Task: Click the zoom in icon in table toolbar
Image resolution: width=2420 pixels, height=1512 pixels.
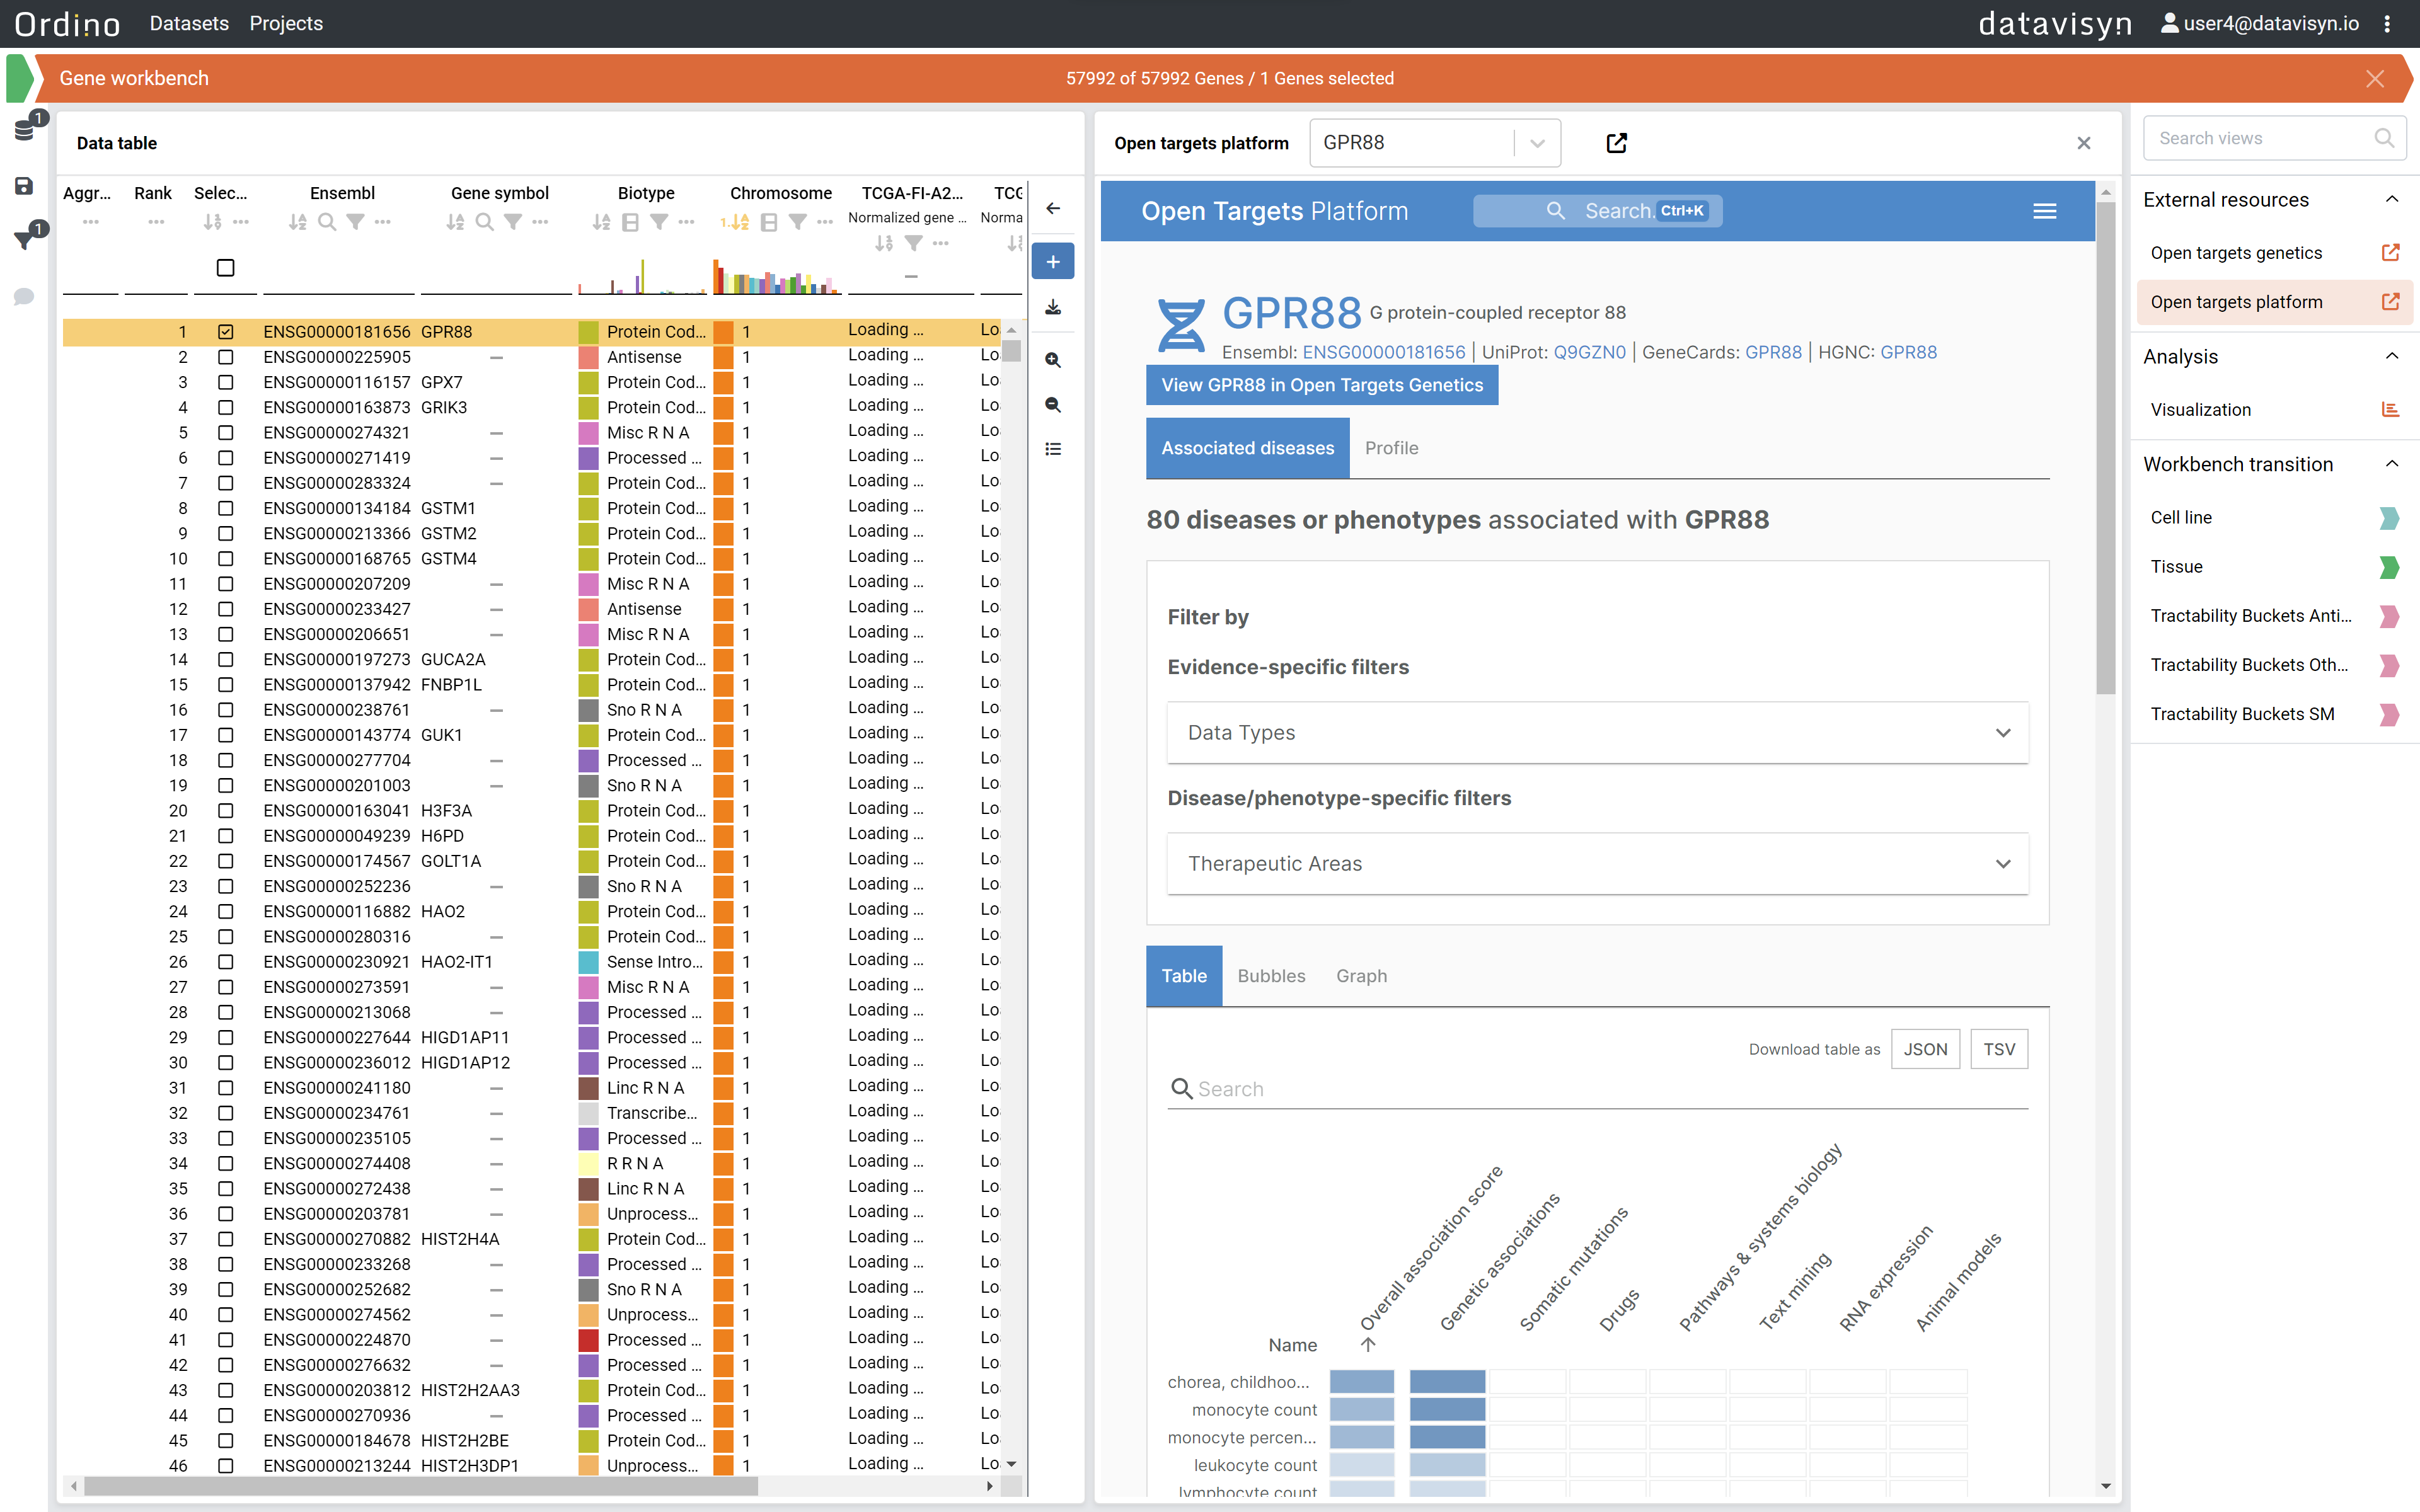Action: 1053,360
